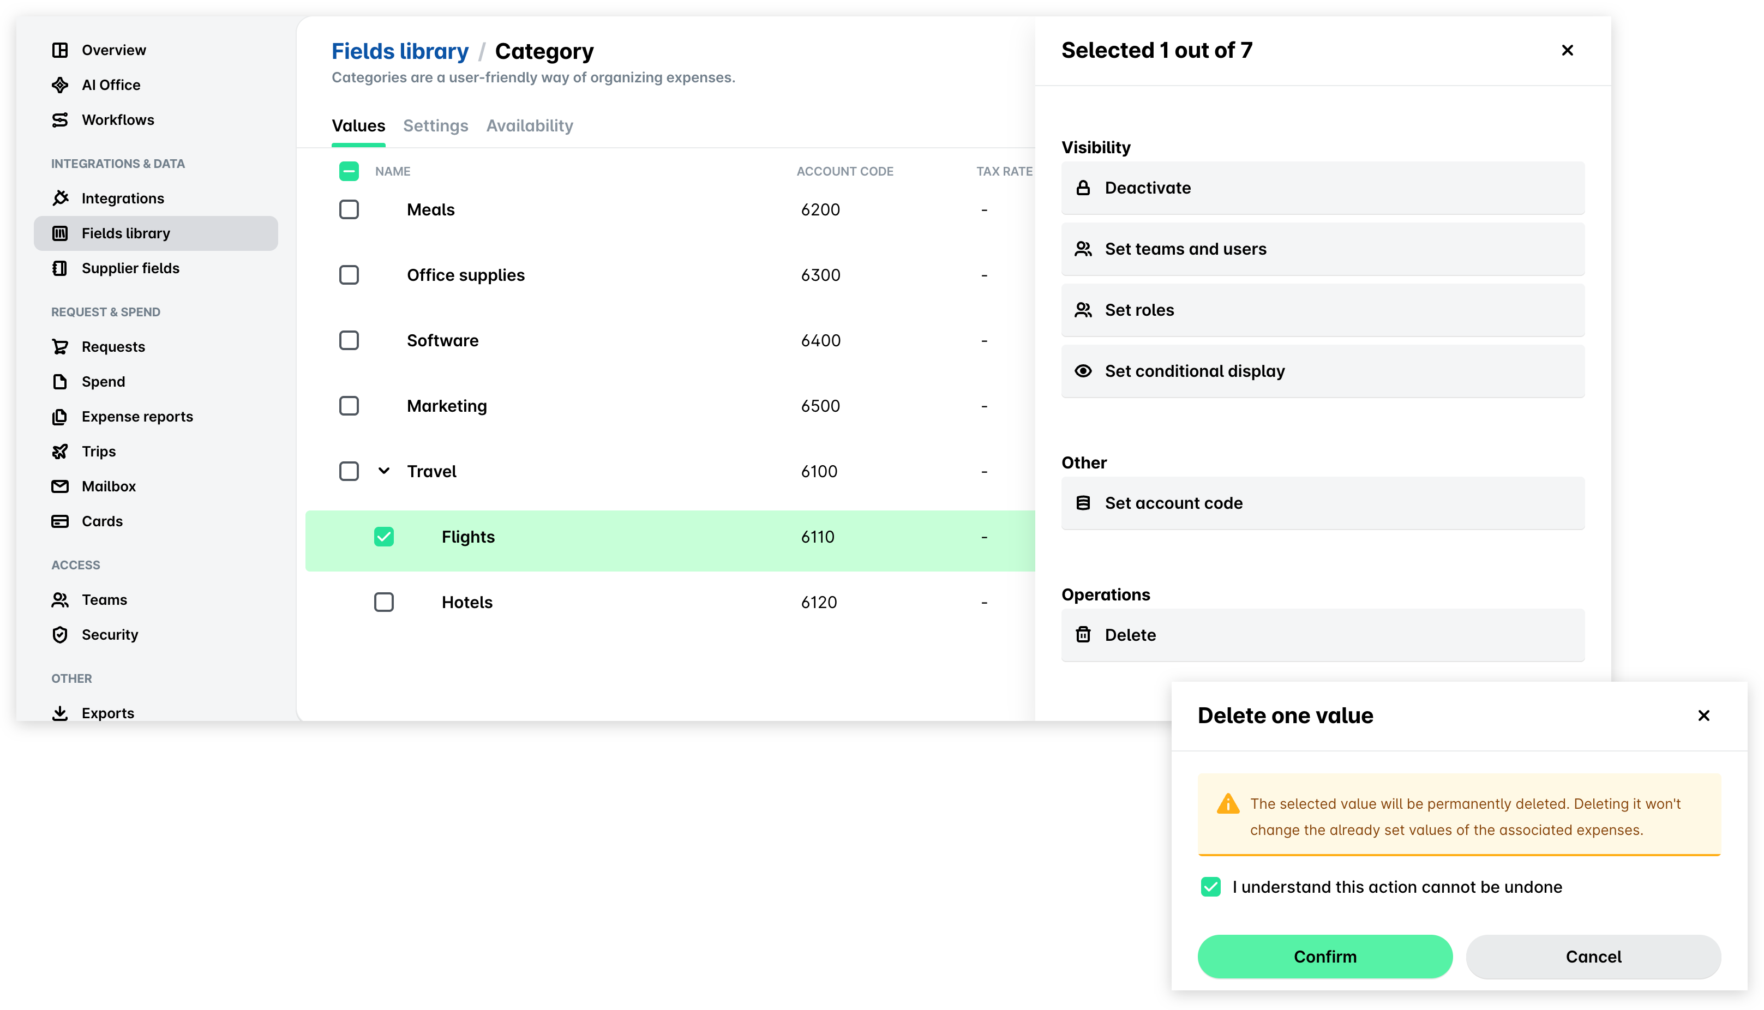Open Trips airplane icon
1764x1010 pixels.
pyautogui.click(x=61, y=451)
